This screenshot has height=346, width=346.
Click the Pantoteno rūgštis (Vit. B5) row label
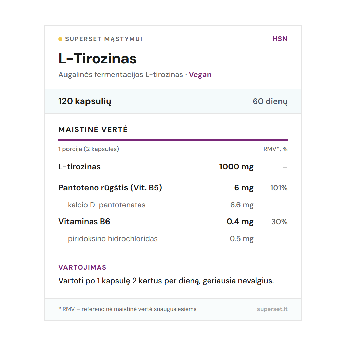tap(110, 188)
